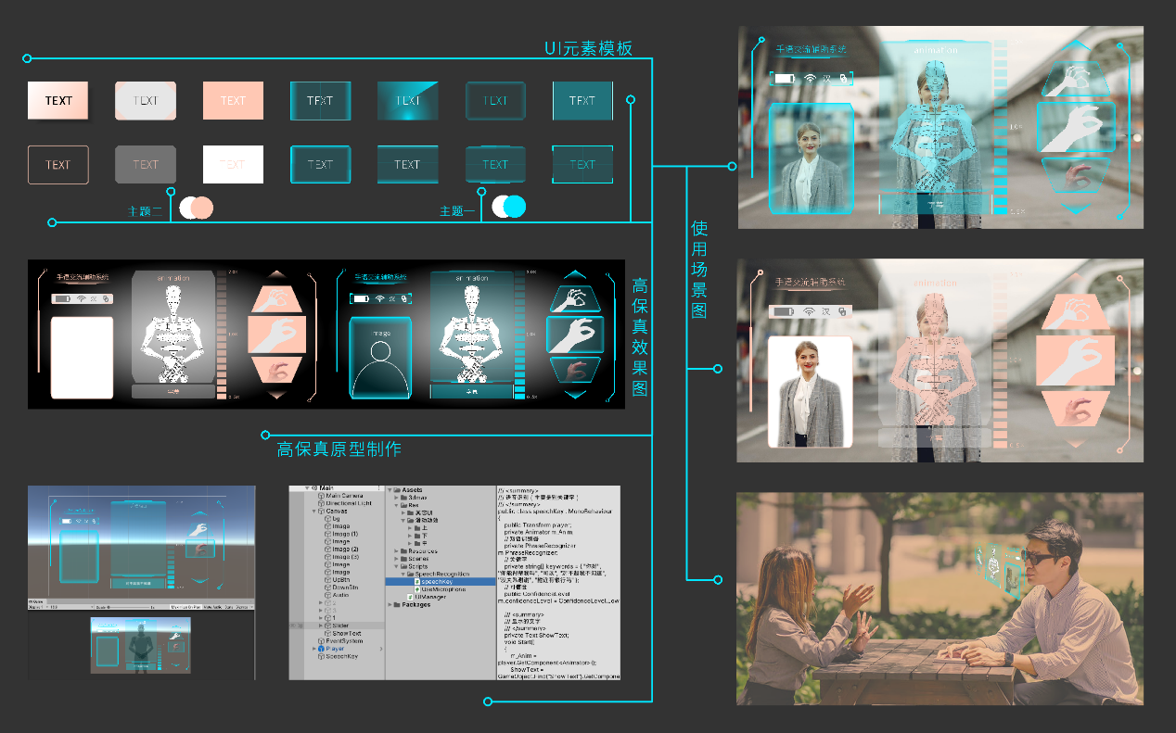Select the speechKey script in Assets
Screen dimensions: 1176x733
coord(434,581)
